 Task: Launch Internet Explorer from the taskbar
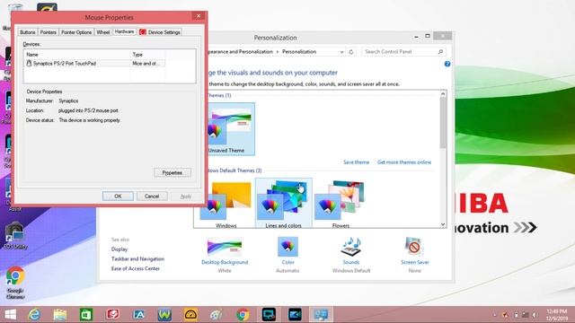click(x=34, y=315)
